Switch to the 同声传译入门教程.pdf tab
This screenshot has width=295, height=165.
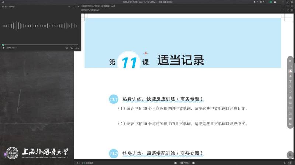point(97,10)
